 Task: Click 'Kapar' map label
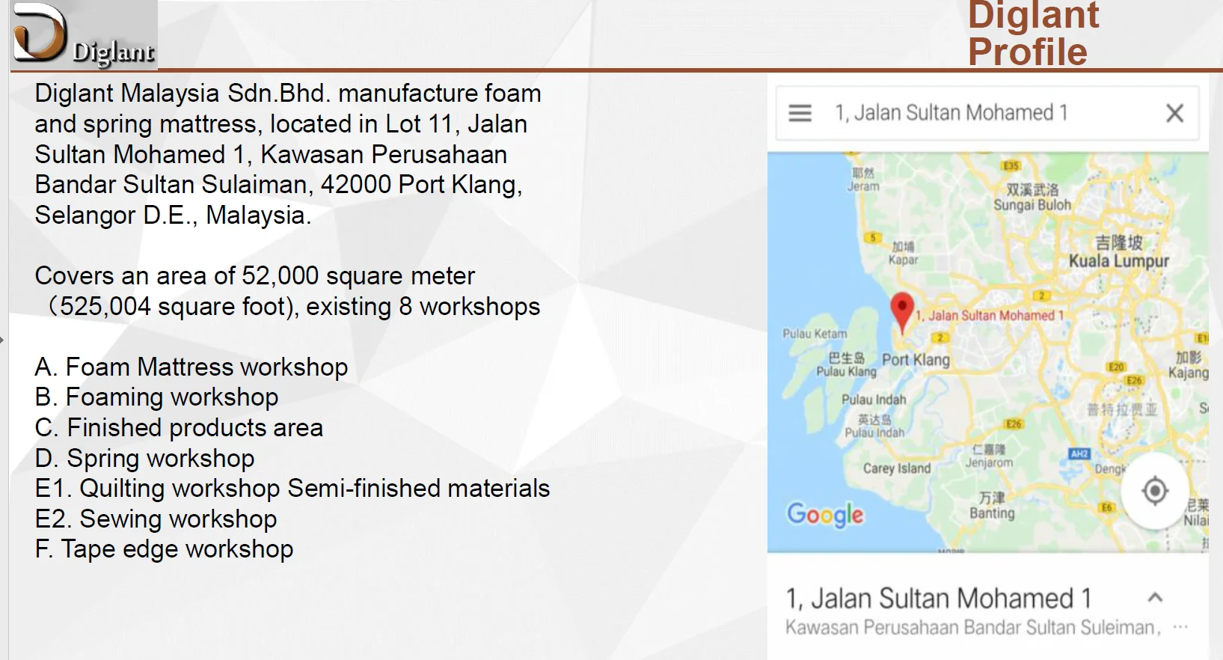click(903, 260)
